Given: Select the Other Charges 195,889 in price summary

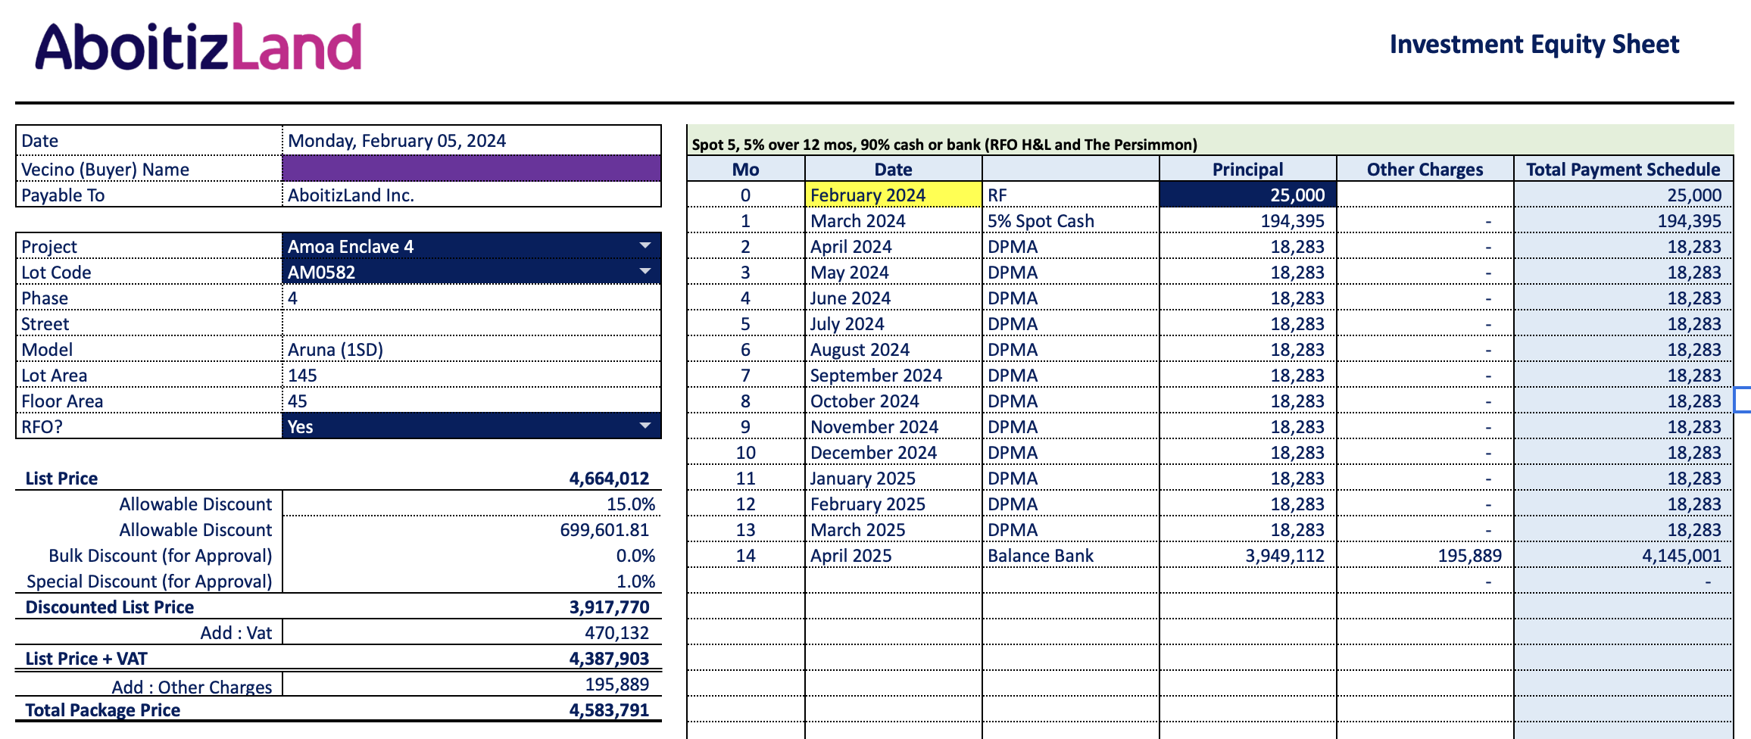Looking at the screenshot, I should [x=471, y=684].
